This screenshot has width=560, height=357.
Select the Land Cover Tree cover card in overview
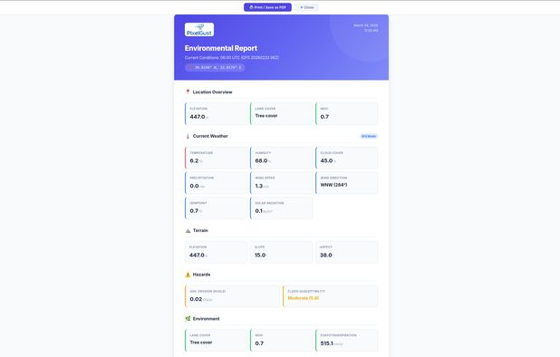(282, 113)
